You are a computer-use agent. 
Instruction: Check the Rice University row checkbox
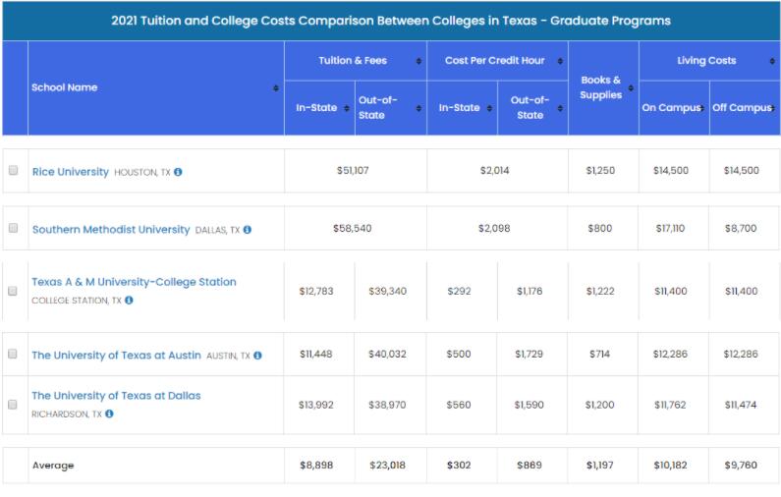(14, 171)
